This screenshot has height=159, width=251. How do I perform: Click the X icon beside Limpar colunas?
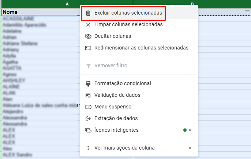pos(88,25)
